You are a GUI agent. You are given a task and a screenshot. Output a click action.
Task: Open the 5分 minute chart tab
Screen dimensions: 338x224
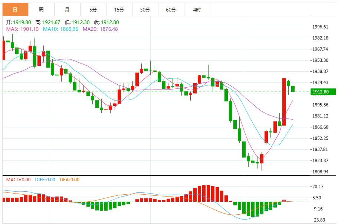point(93,10)
